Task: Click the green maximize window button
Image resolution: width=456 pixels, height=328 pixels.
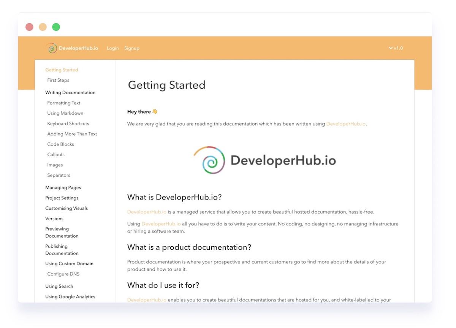Action: pyautogui.click(x=56, y=27)
